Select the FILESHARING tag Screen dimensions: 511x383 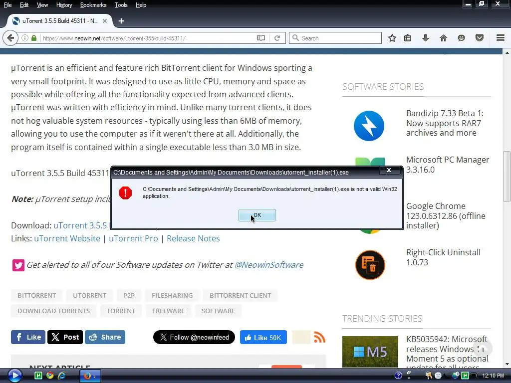point(172,295)
